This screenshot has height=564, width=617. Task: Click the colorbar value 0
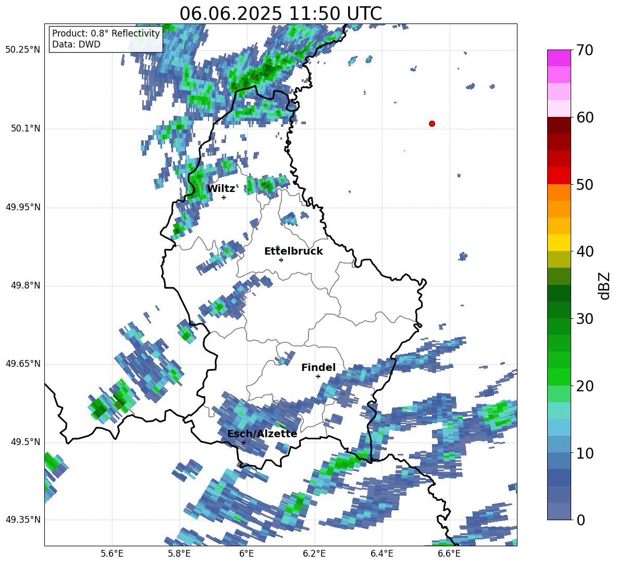pos(581,520)
